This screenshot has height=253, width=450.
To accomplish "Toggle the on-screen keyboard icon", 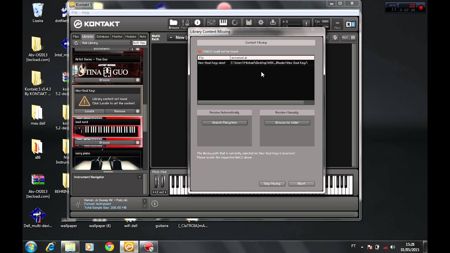I will (x=223, y=22).
